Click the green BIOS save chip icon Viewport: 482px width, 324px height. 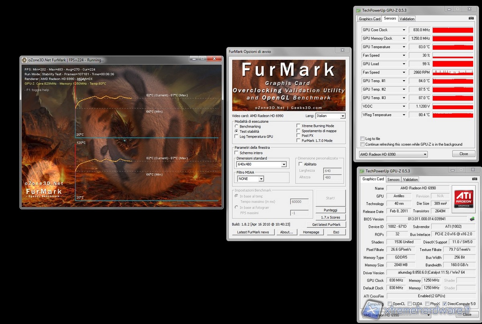pyautogui.click(x=472, y=219)
